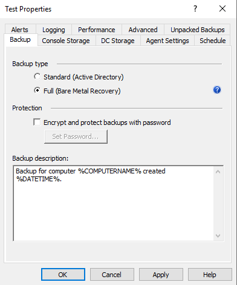Switch to Unpacked Backups tab
237x285 pixels.
tap(198, 30)
